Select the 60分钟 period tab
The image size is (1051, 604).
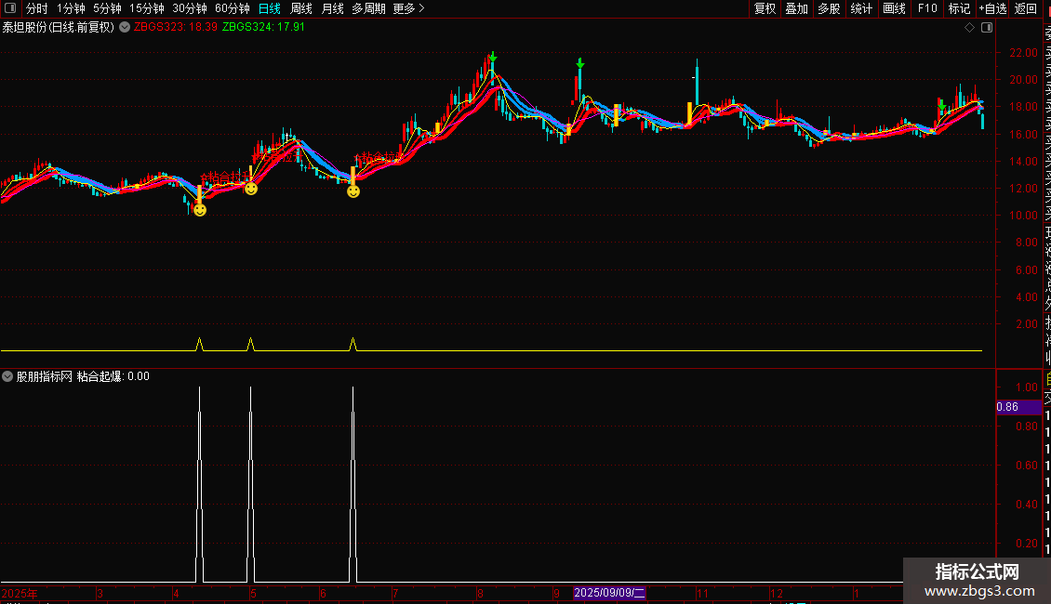[x=232, y=8]
